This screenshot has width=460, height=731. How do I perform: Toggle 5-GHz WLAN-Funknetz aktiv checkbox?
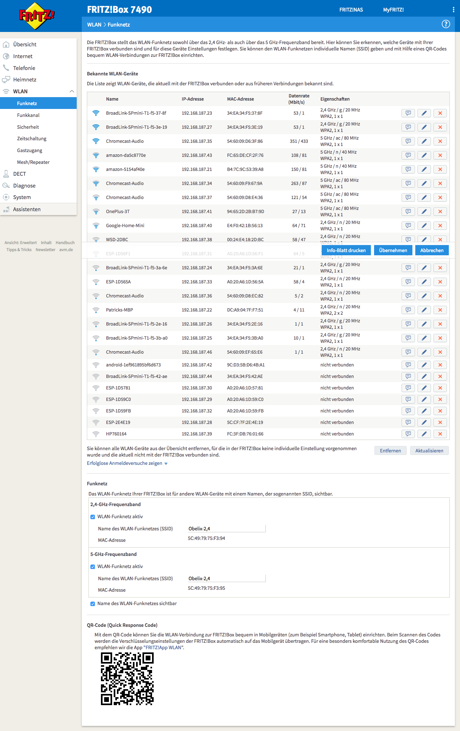pyautogui.click(x=93, y=567)
